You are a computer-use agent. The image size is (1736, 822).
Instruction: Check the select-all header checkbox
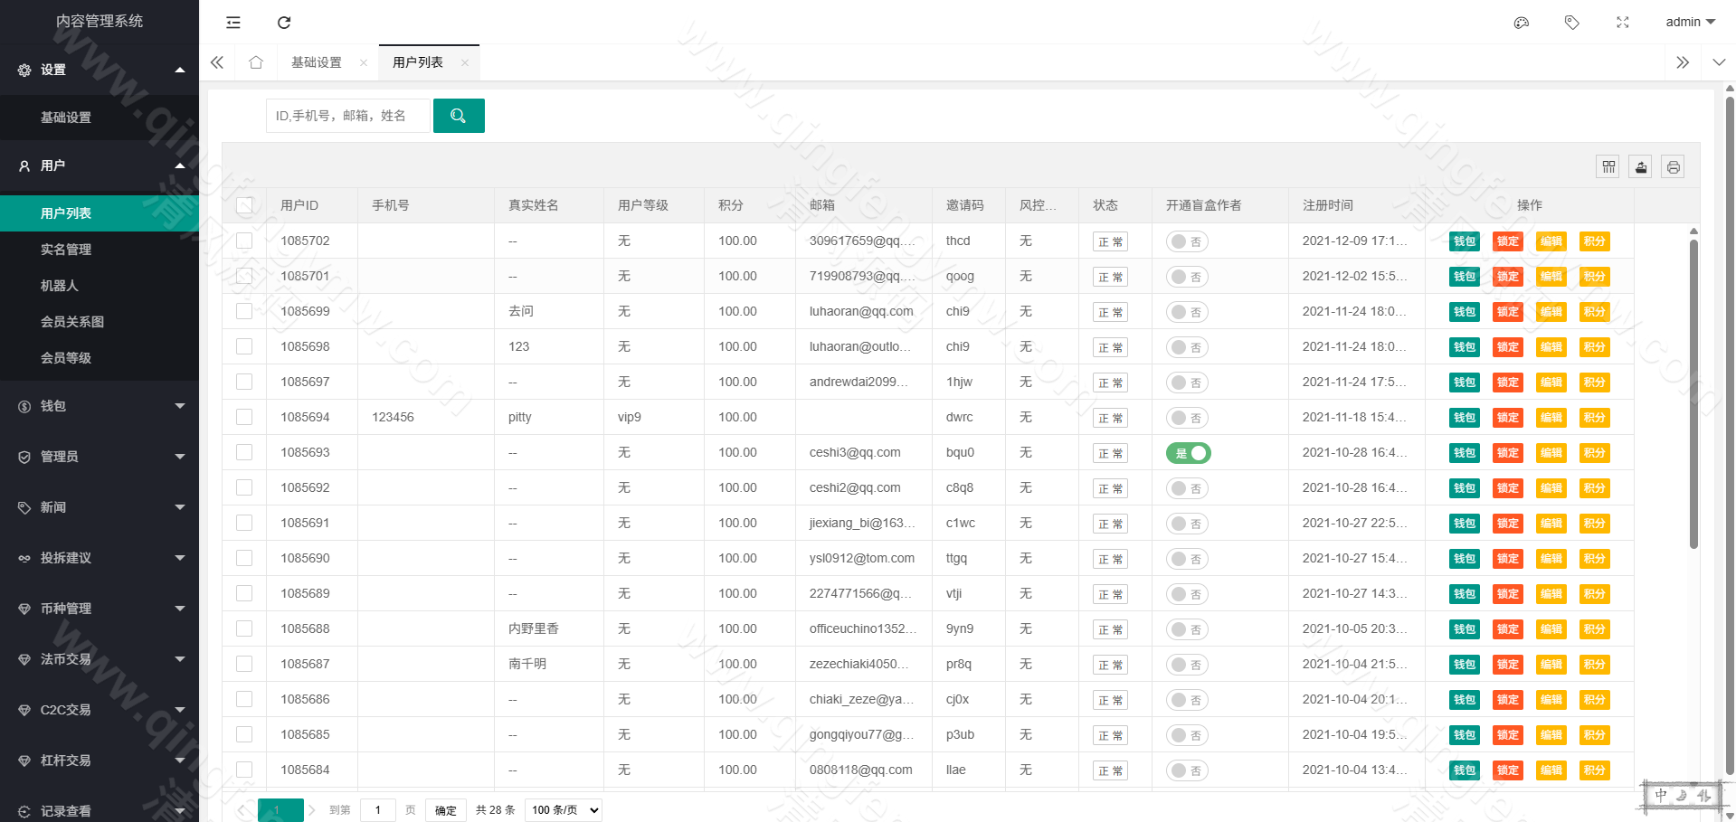pyautogui.click(x=244, y=205)
